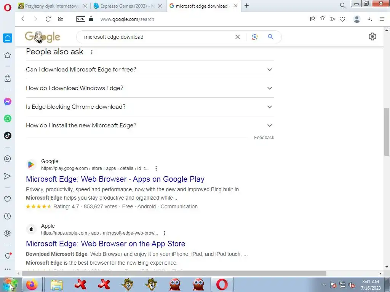
Task: Open the Opera account profile icon
Action: [356, 19]
